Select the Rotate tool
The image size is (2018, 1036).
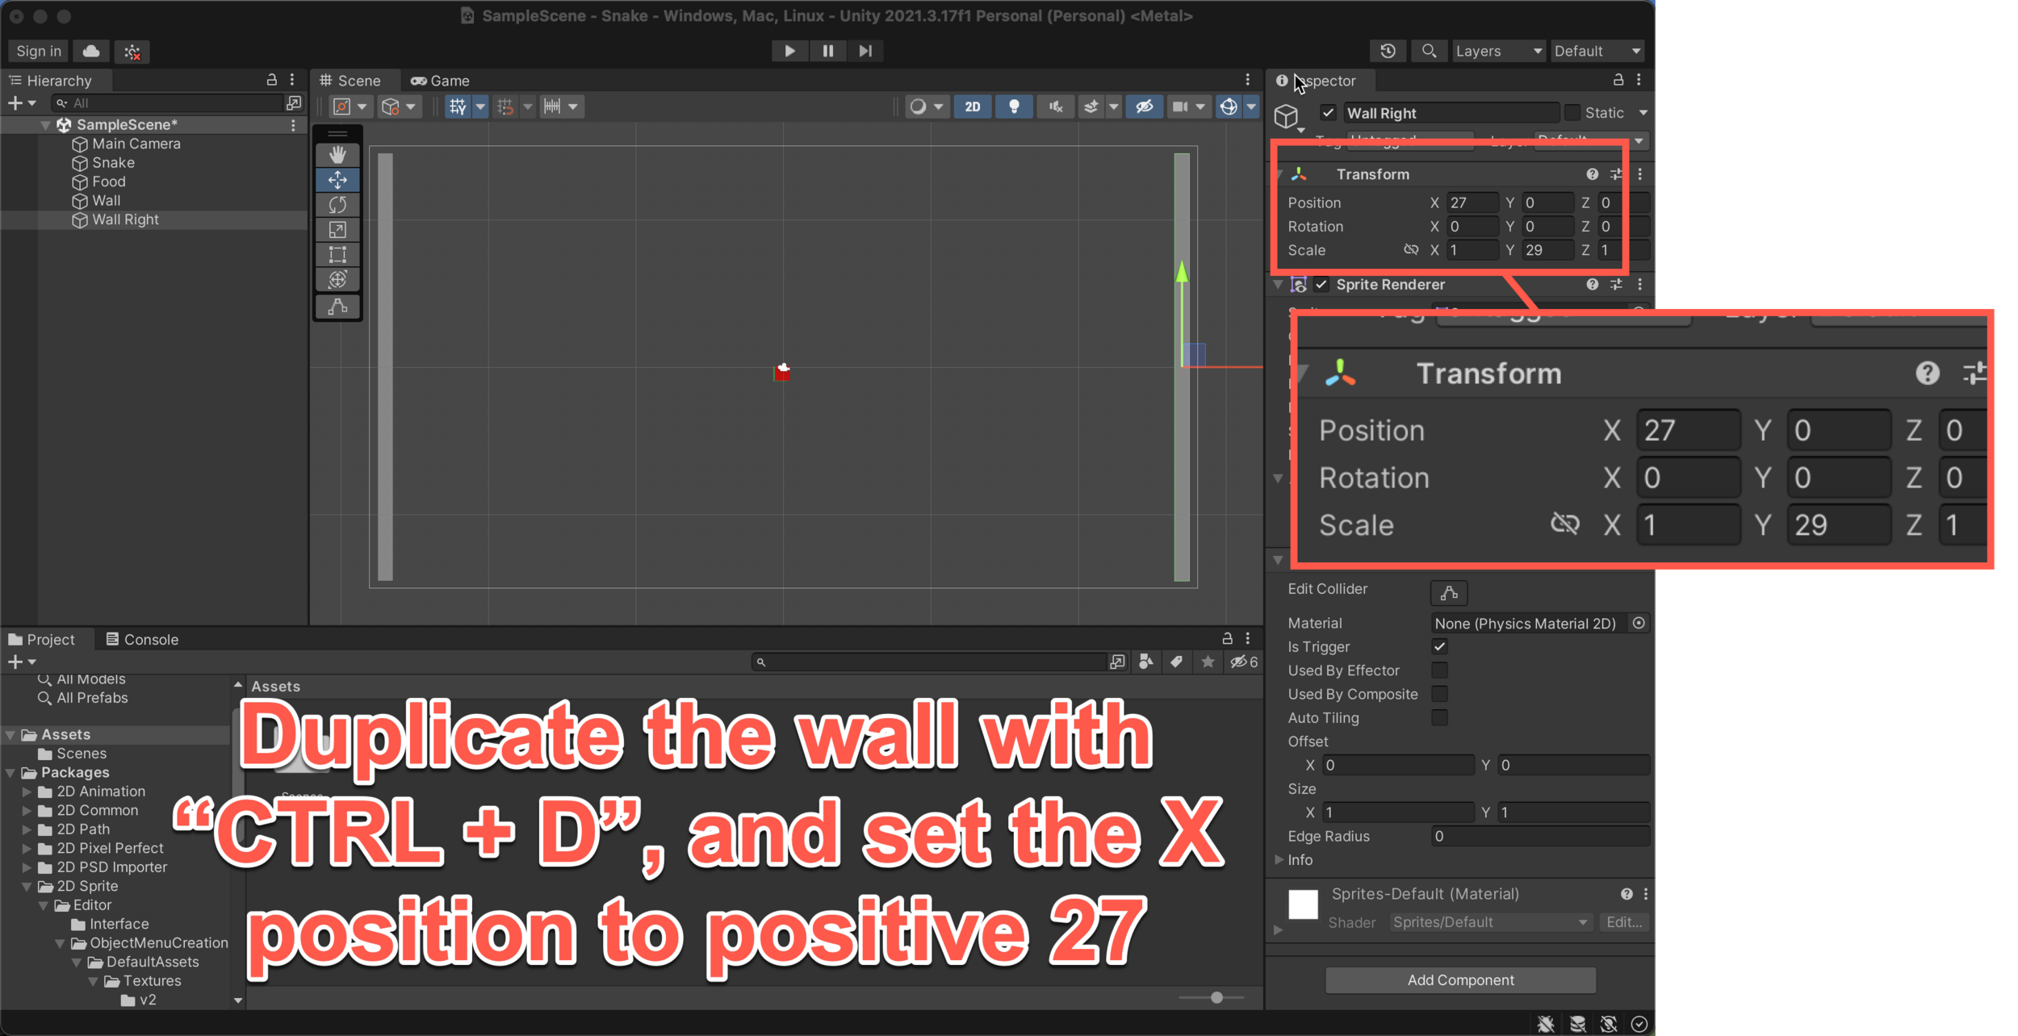tap(337, 205)
